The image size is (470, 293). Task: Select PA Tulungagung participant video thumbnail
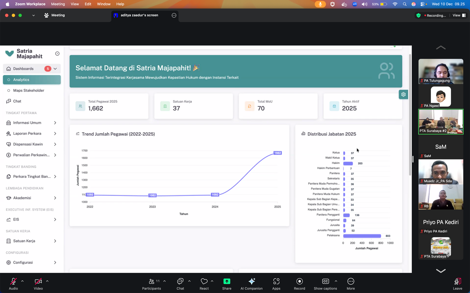[x=441, y=71]
